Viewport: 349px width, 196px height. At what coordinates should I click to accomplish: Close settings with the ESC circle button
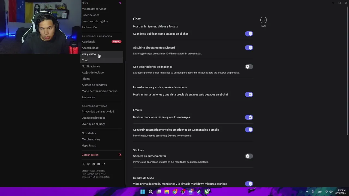click(x=263, y=20)
